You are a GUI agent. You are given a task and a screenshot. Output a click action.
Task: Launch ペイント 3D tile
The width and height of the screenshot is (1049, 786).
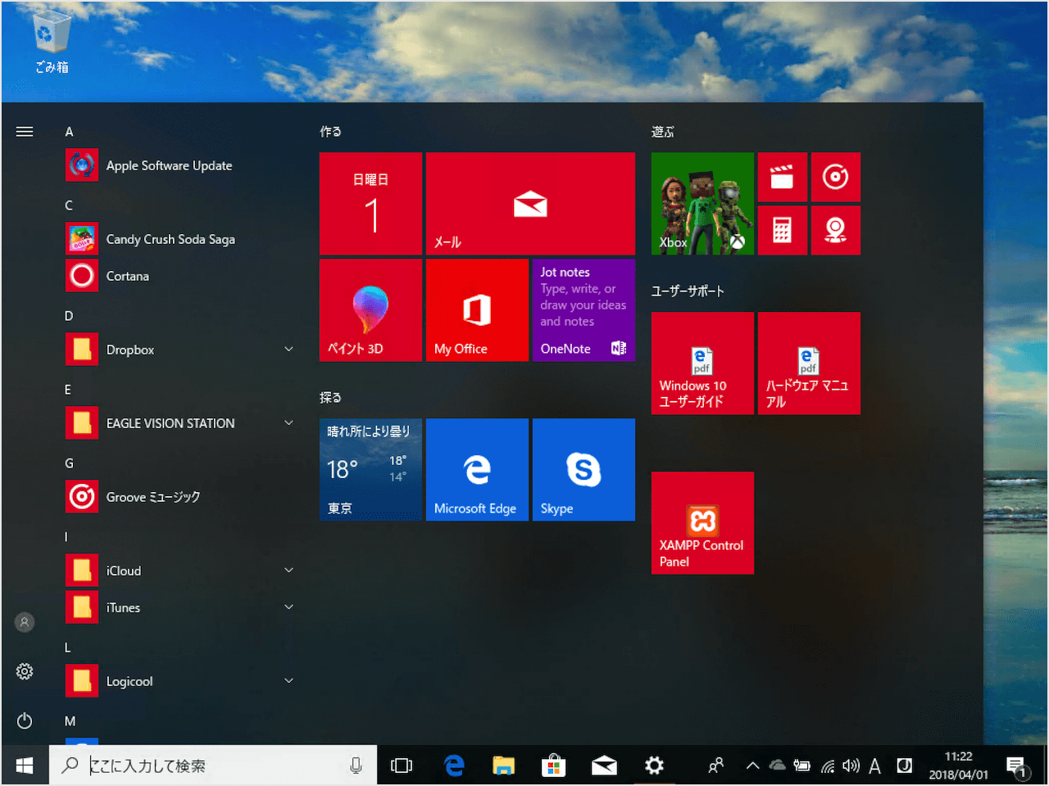click(x=370, y=309)
